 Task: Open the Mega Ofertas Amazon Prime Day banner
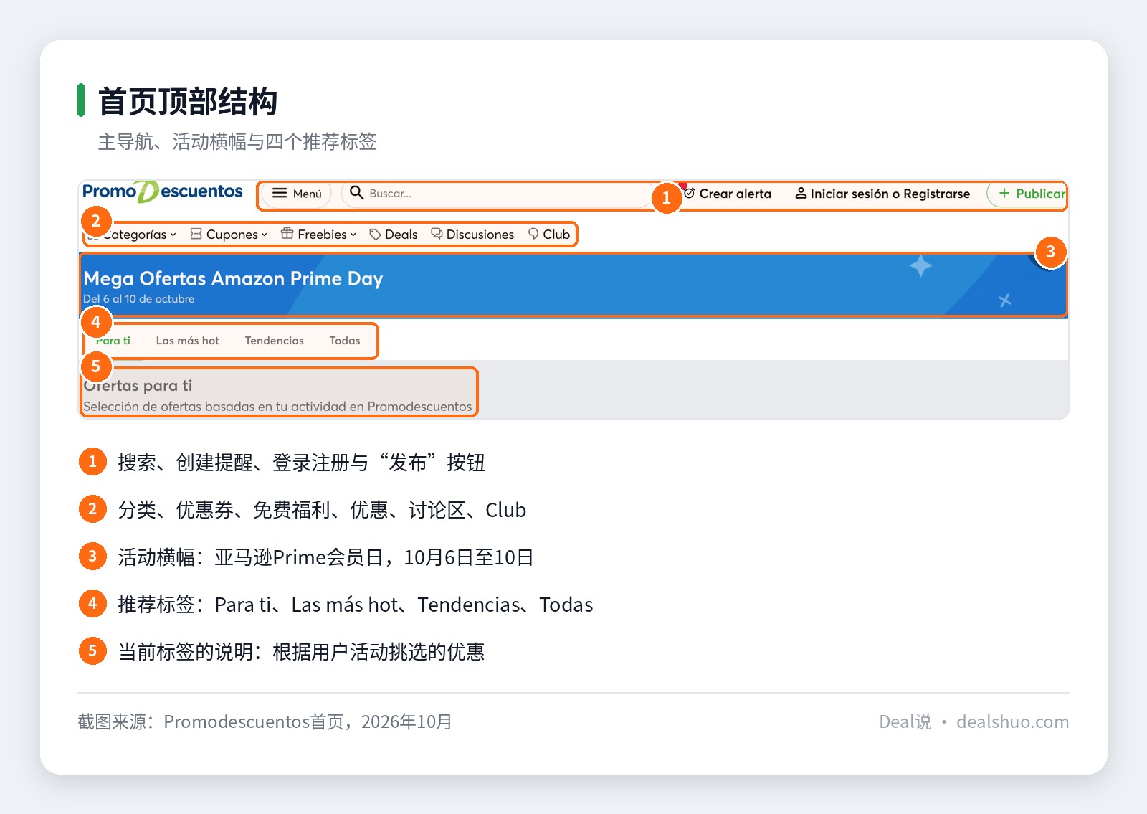tap(573, 285)
